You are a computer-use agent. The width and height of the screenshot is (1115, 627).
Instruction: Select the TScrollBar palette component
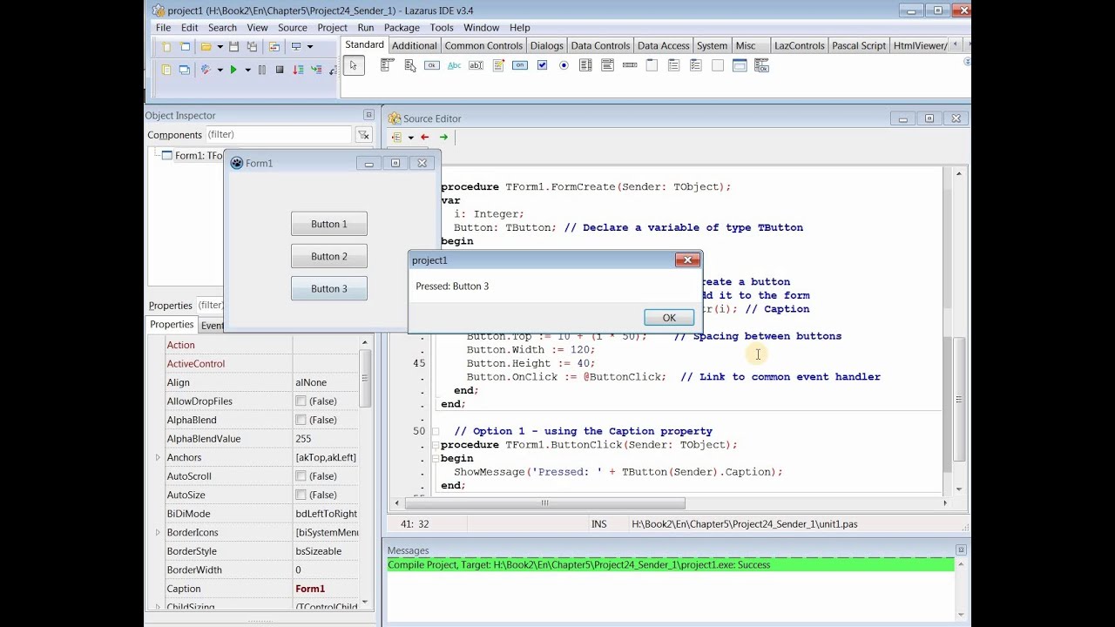[630, 65]
